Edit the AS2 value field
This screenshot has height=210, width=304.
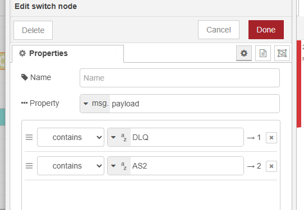tap(187, 166)
